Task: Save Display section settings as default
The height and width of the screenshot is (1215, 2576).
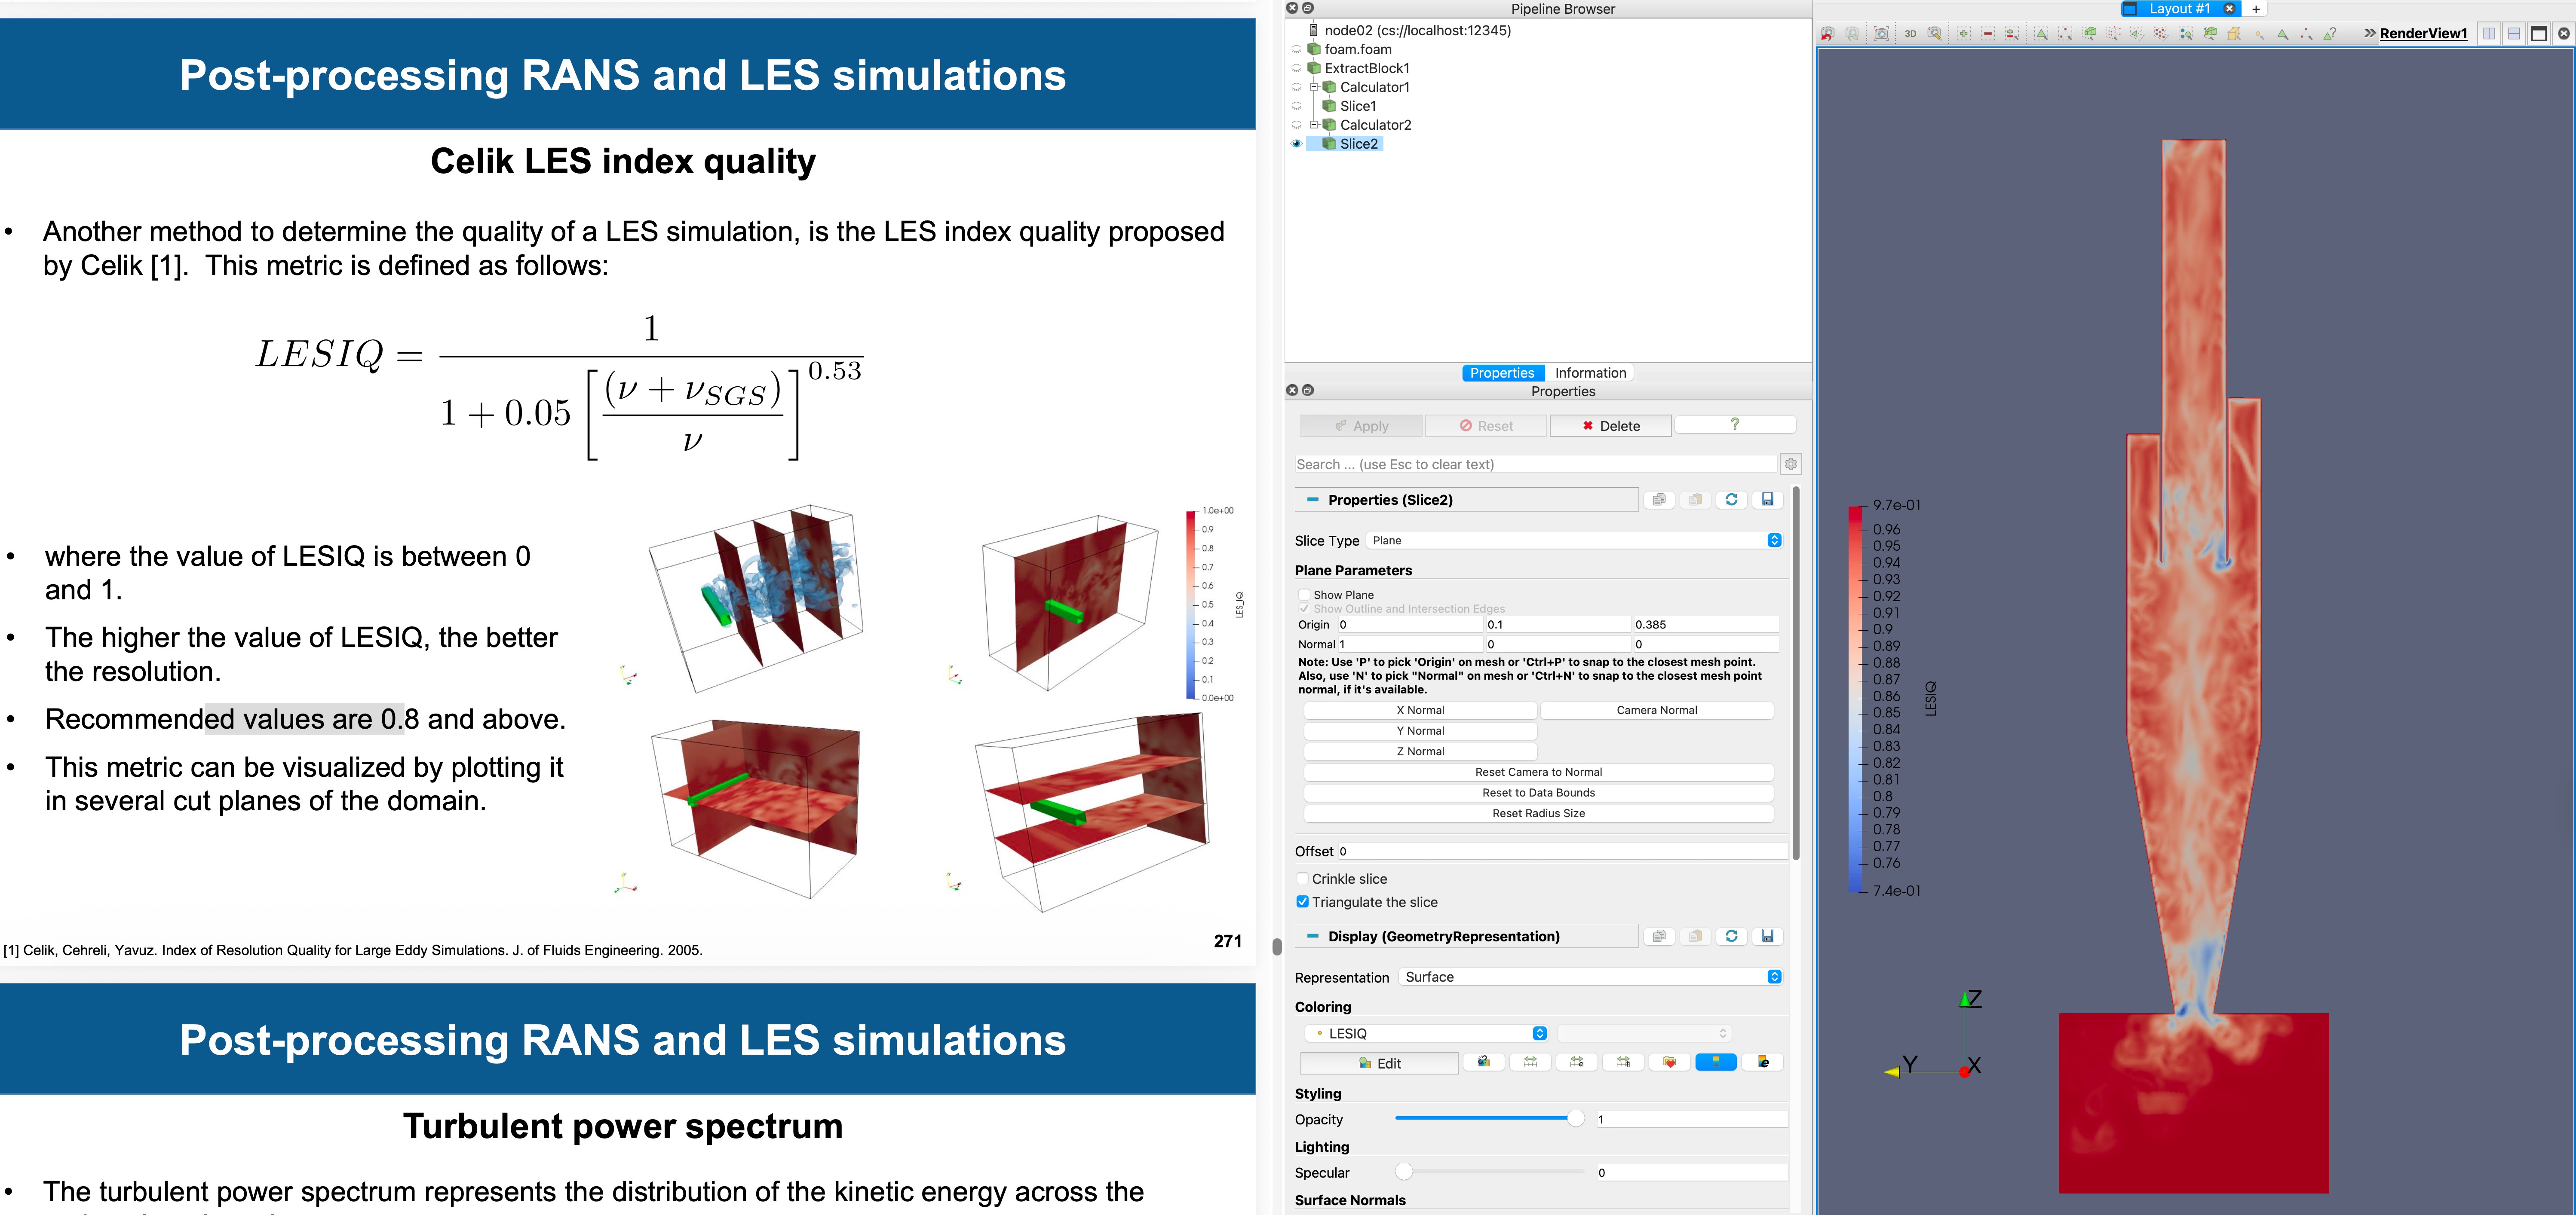Action: click(1768, 936)
